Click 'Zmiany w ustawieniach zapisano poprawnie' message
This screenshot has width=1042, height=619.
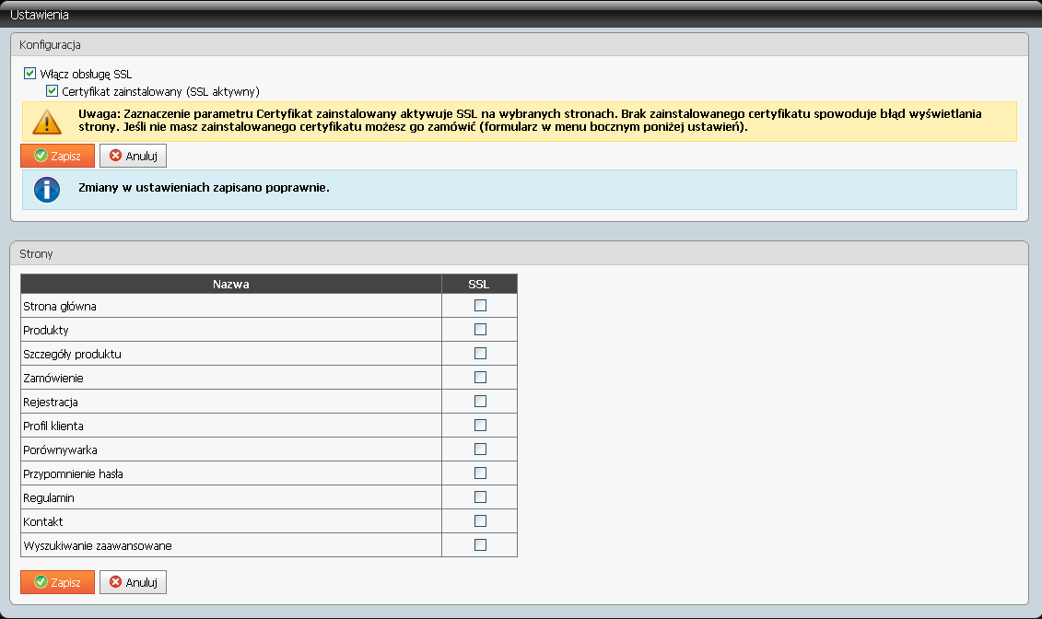coord(204,187)
